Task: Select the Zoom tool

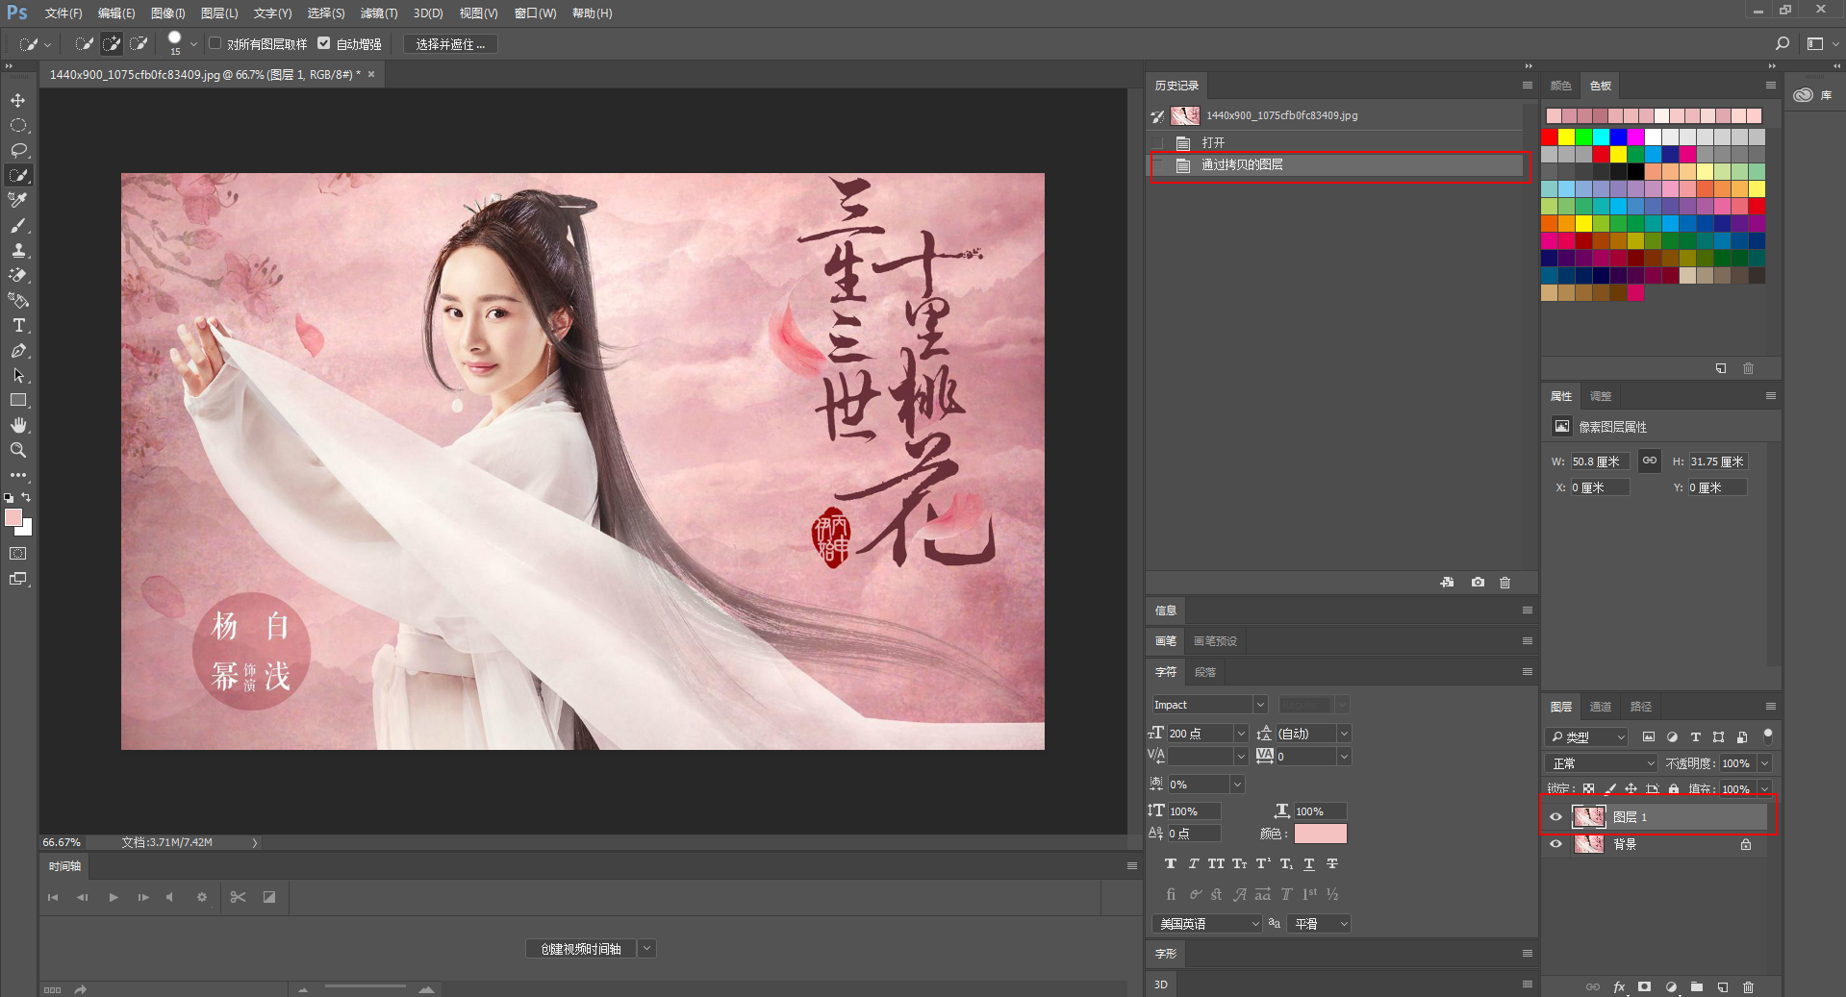Action: (18, 450)
